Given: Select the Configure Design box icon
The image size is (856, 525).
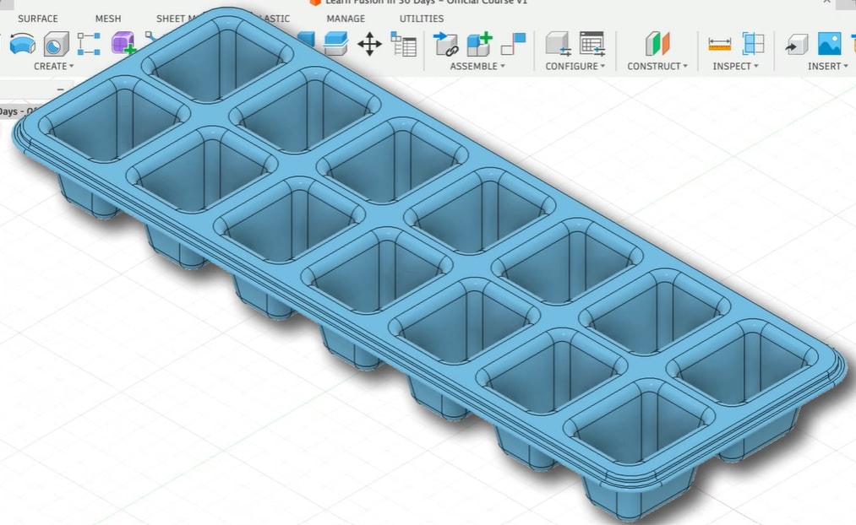Looking at the screenshot, I should click(558, 44).
